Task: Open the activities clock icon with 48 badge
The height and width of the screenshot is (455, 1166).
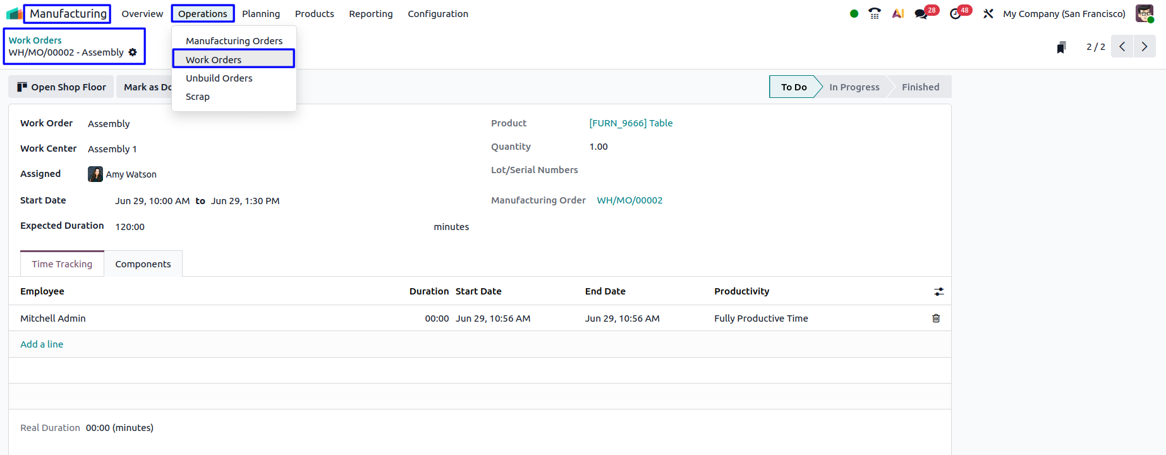Action: [x=960, y=13]
